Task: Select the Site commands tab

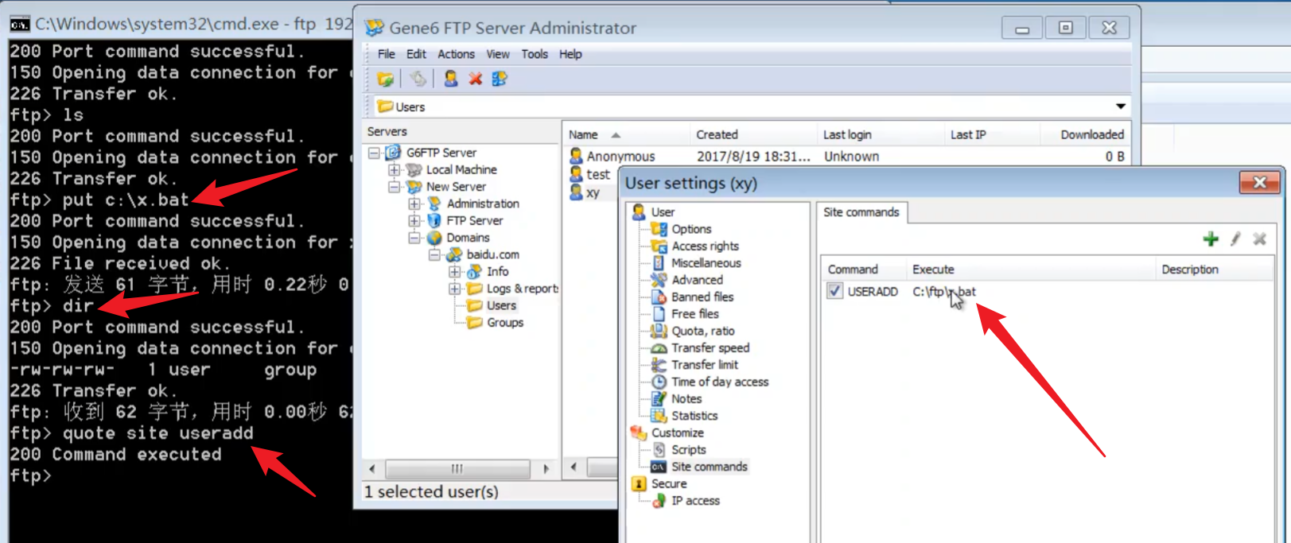Action: [861, 212]
